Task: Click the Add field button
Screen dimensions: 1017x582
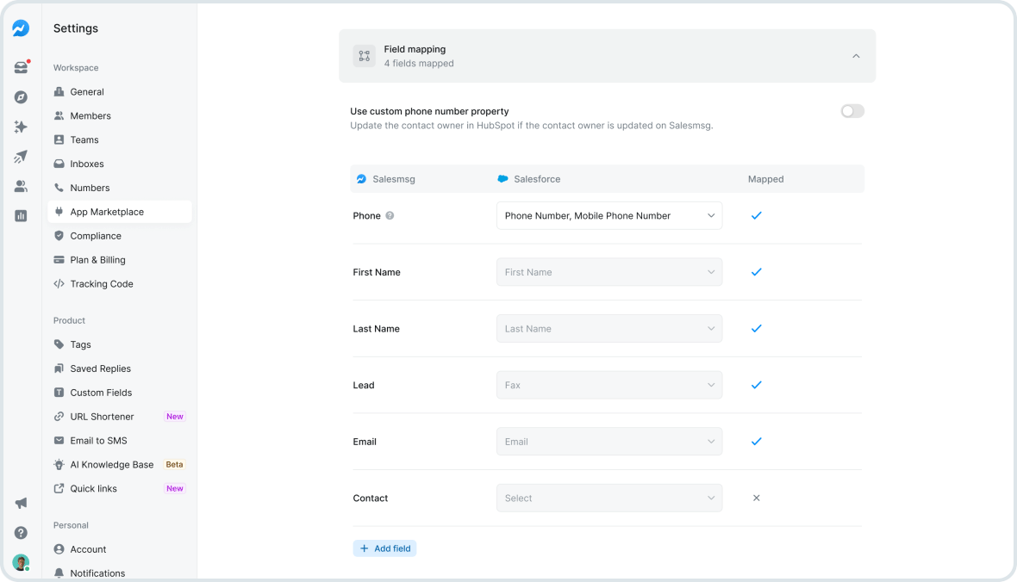Action: point(384,548)
